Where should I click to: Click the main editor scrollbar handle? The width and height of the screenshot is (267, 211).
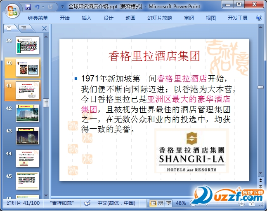(x=260, y=87)
